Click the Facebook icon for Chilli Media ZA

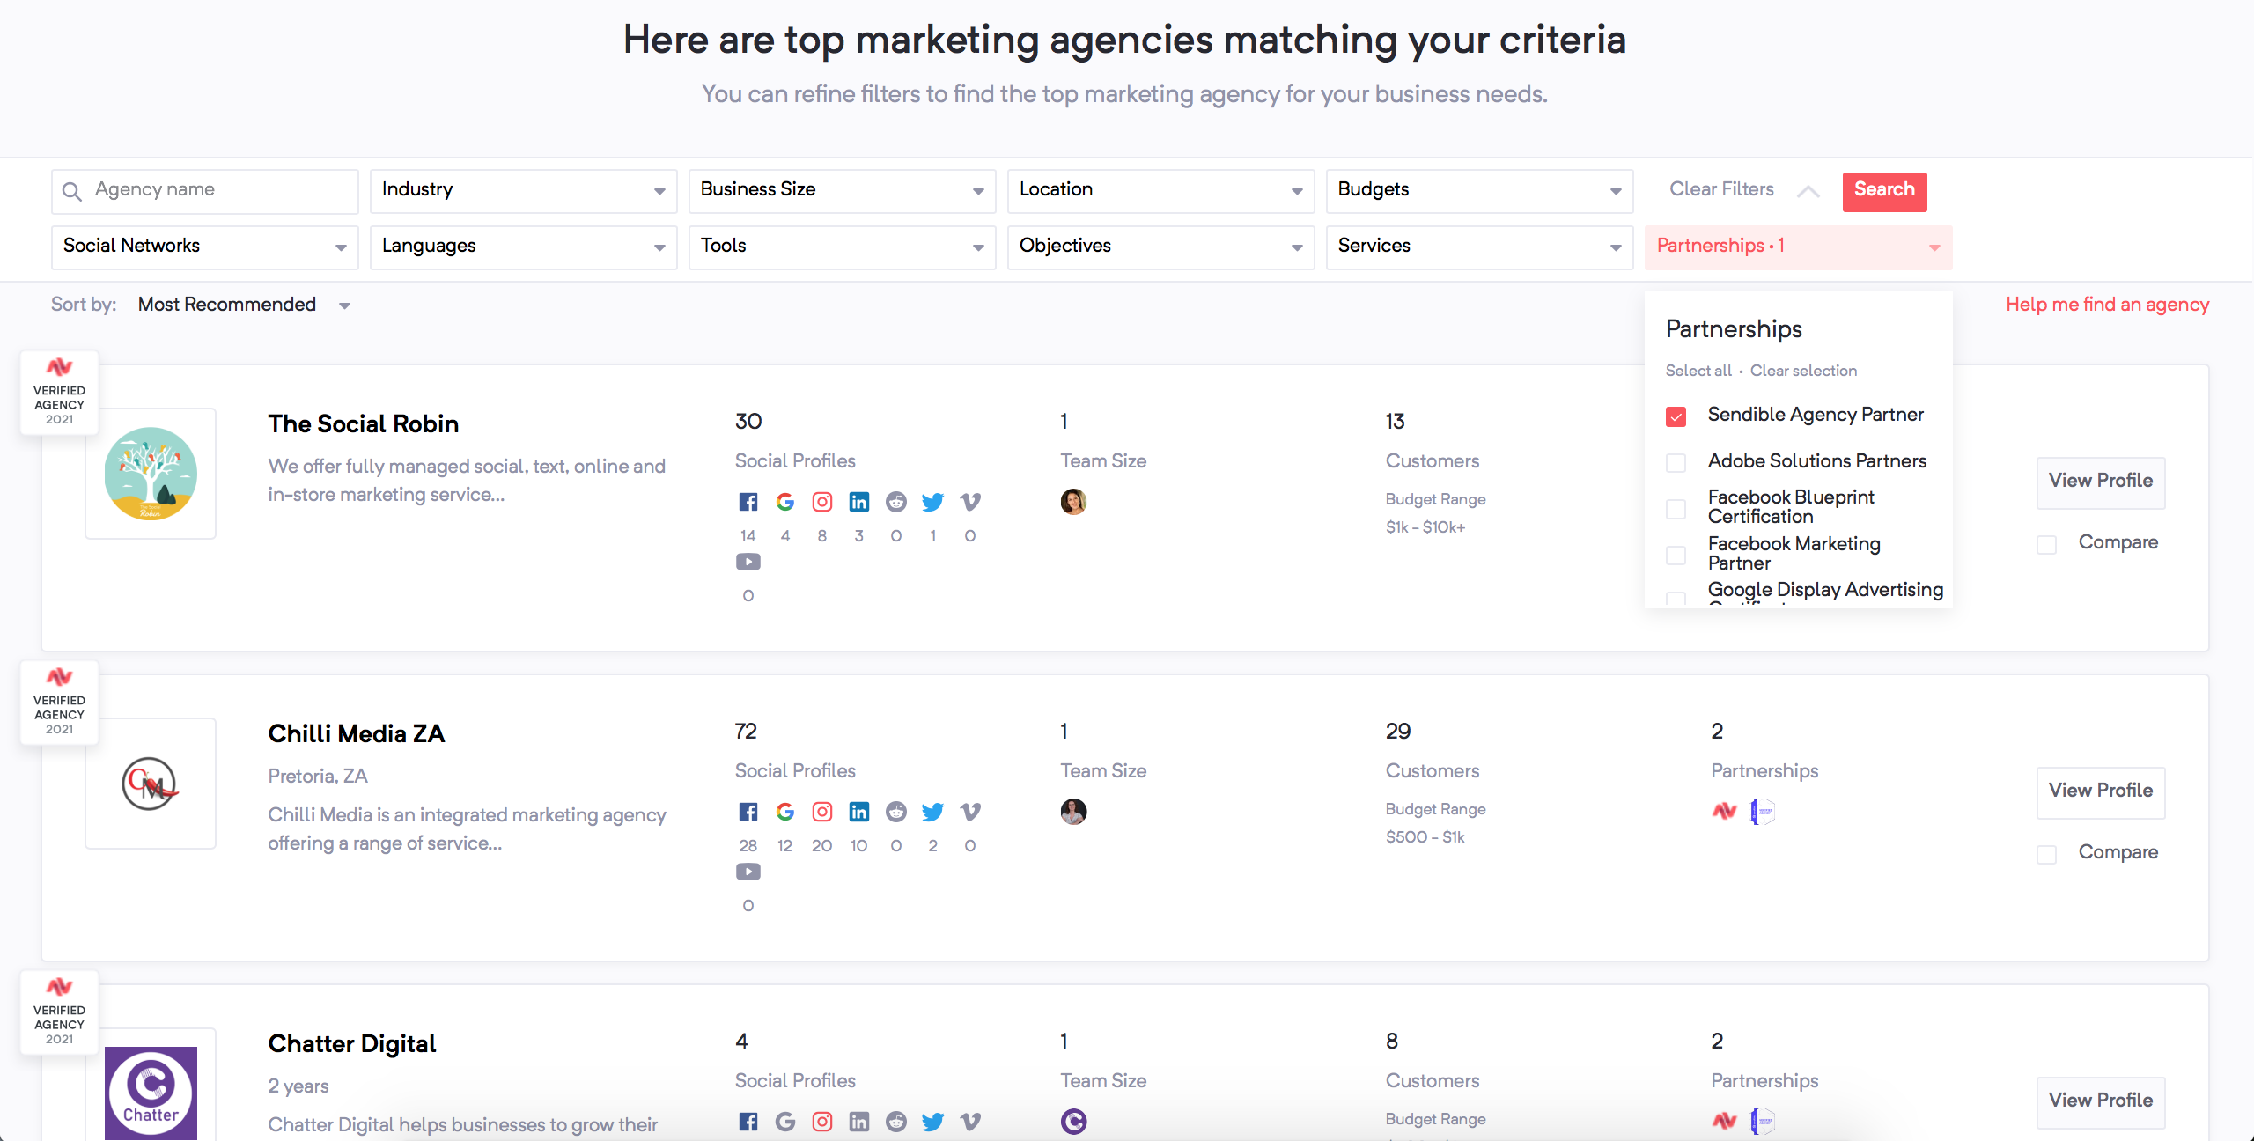pyautogui.click(x=748, y=812)
